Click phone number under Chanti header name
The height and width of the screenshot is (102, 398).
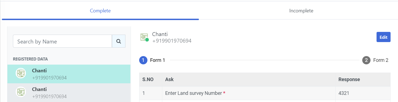click(x=172, y=41)
